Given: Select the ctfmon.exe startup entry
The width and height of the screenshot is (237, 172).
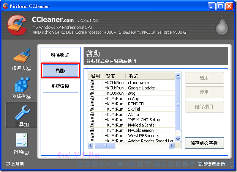Looking at the screenshot, I should 131,83.
